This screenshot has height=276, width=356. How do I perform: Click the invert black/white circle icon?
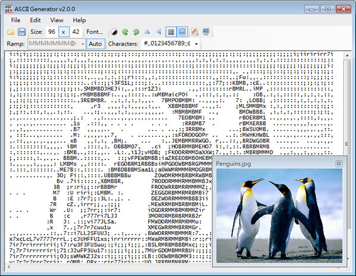[114, 31]
